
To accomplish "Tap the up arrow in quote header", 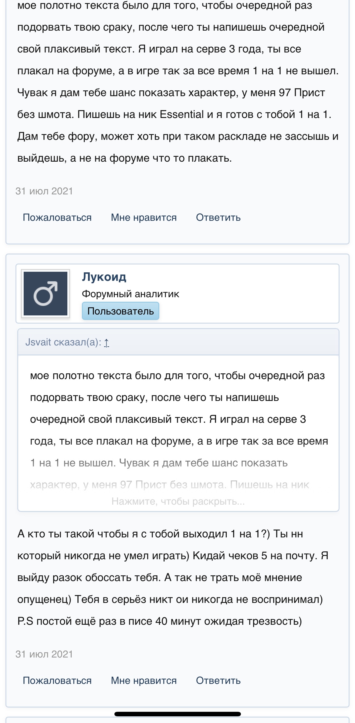I will click(x=106, y=343).
